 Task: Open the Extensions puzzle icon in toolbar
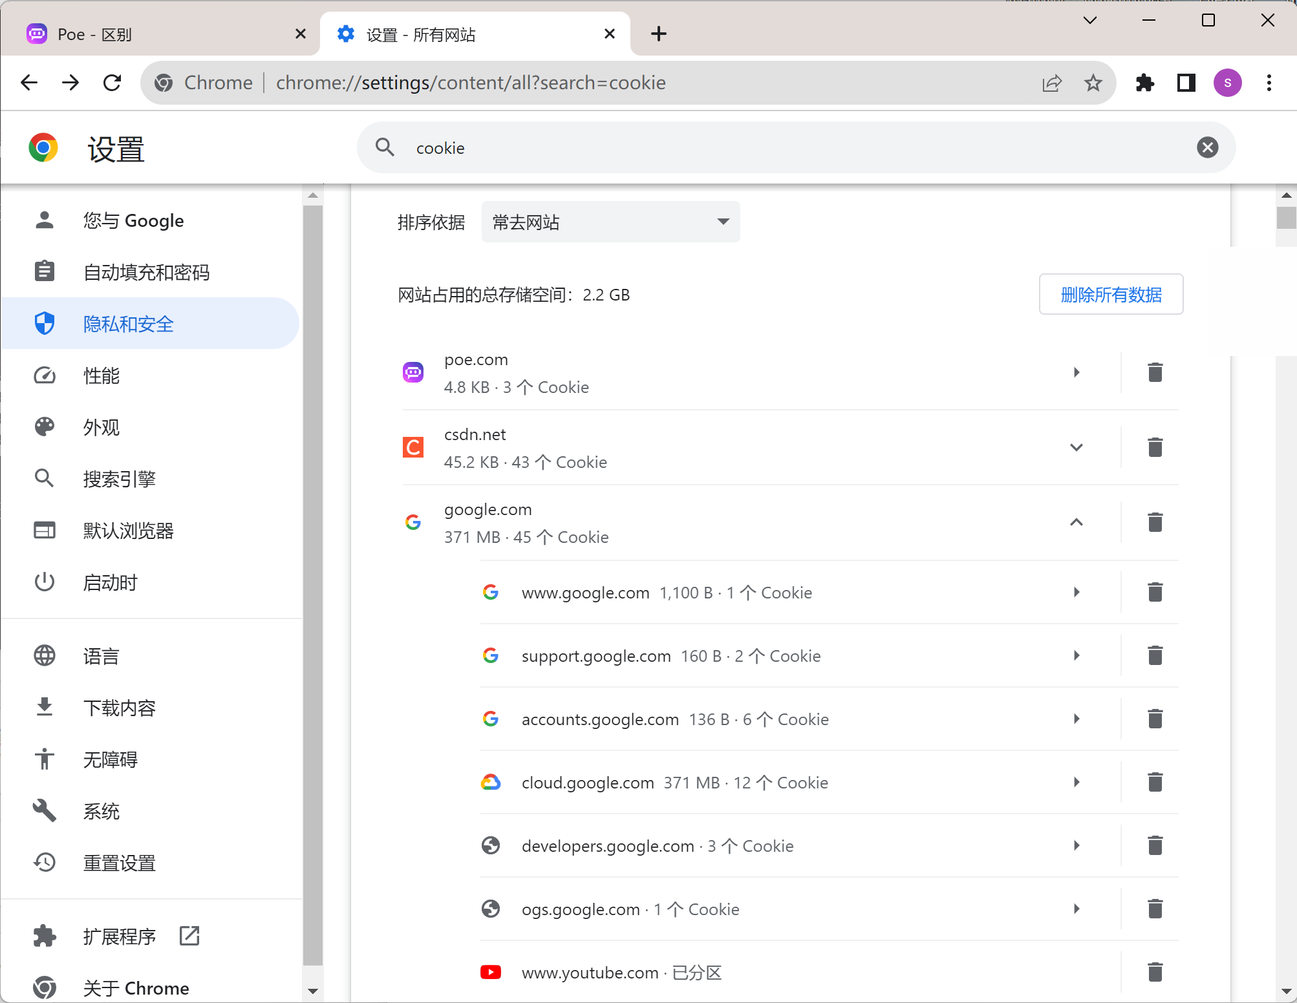tap(1144, 83)
